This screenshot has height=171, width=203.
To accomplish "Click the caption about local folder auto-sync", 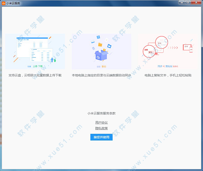I will [x=101, y=75].
